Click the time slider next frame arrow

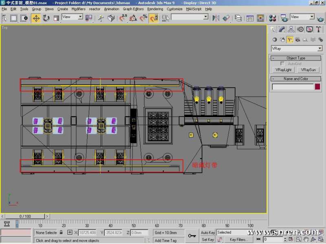(x=47, y=216)
